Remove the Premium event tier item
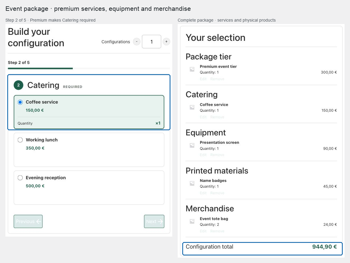This screenshot has height=263, width=350. [217, 79]
